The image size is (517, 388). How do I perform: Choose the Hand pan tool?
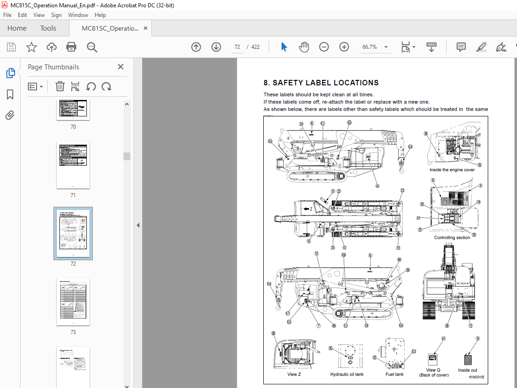[304, 47]
